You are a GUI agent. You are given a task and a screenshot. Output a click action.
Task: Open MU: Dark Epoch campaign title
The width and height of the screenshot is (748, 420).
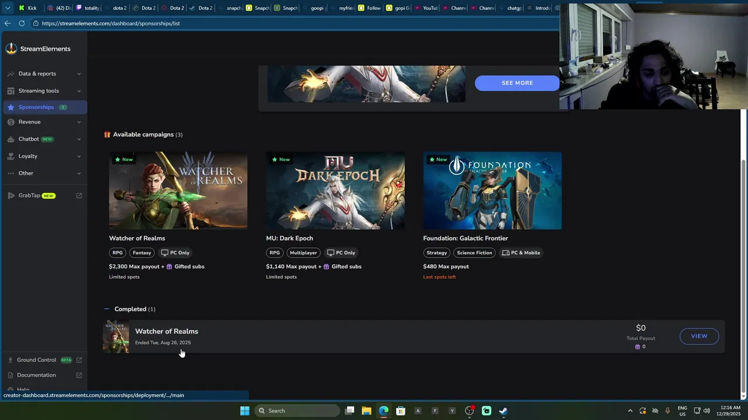(289, 238)
